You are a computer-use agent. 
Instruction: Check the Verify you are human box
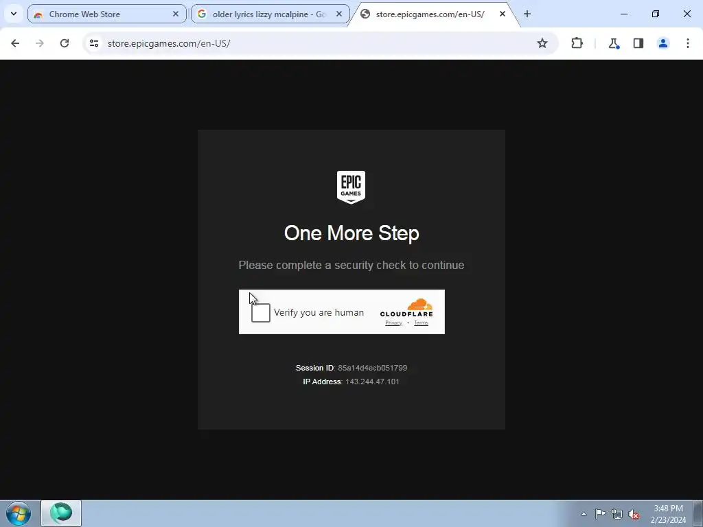click(x=260, y=312)
